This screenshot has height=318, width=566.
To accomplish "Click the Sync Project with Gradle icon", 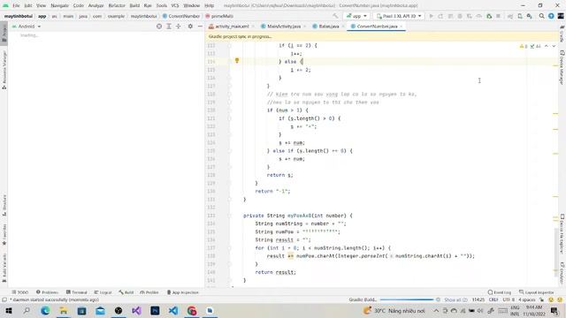I will pyautogui.click(x=510, y=16).
